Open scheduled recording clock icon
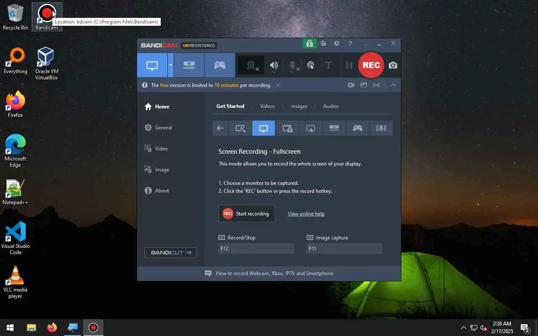Screen dimensions: 538x336 (337, 43)
